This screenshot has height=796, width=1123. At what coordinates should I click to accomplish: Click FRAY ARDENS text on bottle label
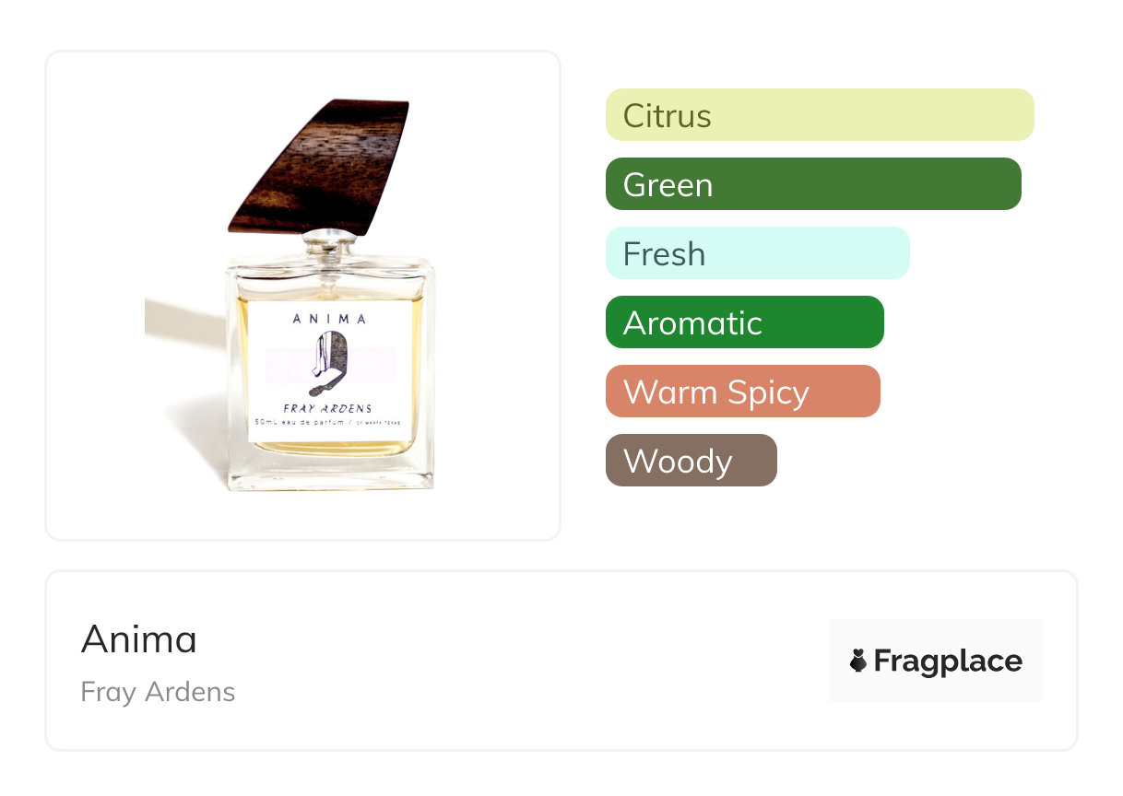point(329,408)
